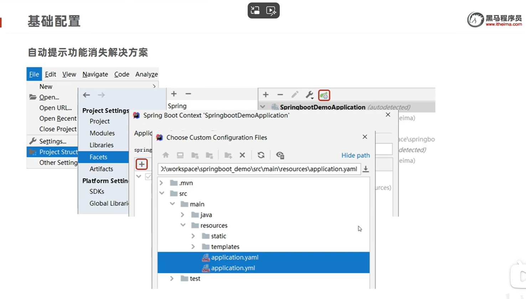The width and height of the screenshot is (526, 299).
Task: Select Artifacts under Project Settings
Action: click(x=101, y=169)
